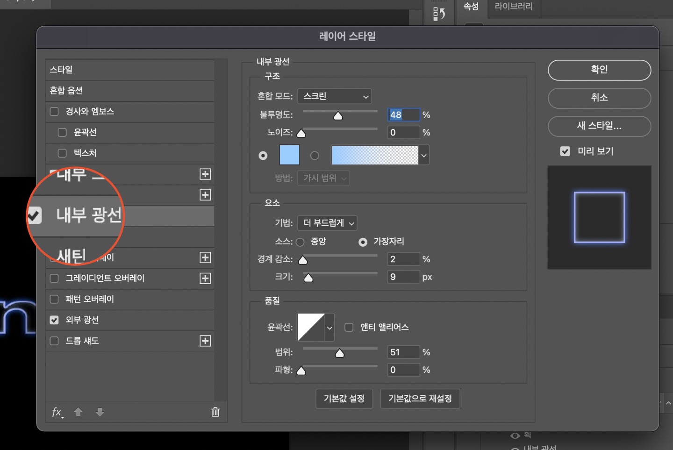Enable the 경사와 엠보스 checkbox
Viewport: 673px width, 450px height.
pyautogui.click(x=54, y=111)
